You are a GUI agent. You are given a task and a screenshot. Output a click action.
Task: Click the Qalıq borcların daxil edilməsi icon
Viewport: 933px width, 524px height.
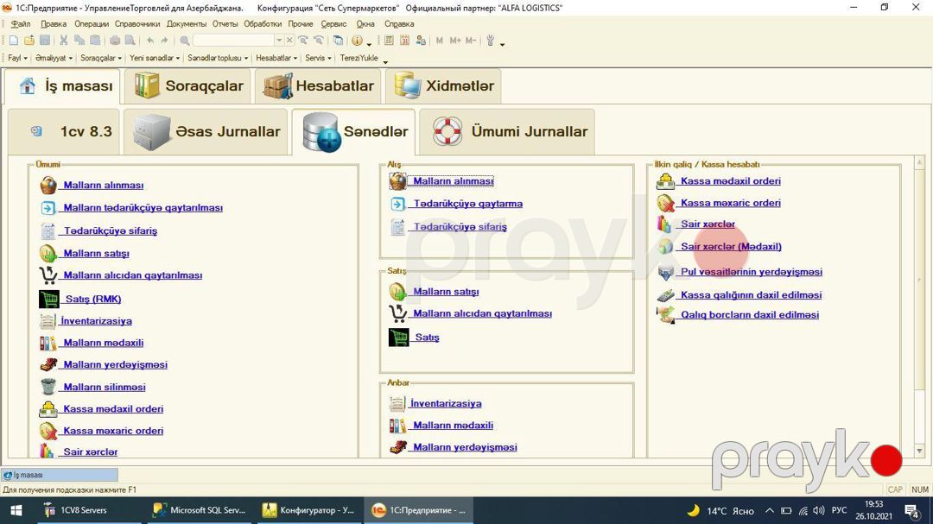pos(665,314)
